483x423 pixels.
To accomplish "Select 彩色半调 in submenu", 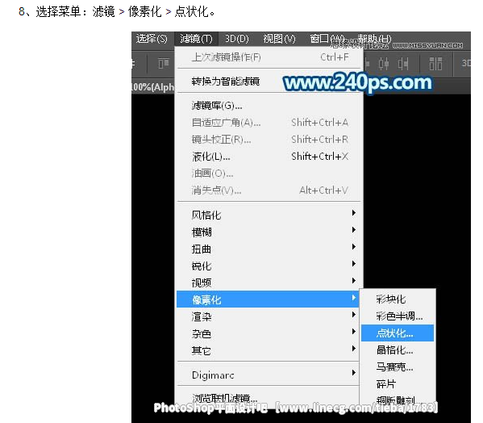I will (398, 316).
